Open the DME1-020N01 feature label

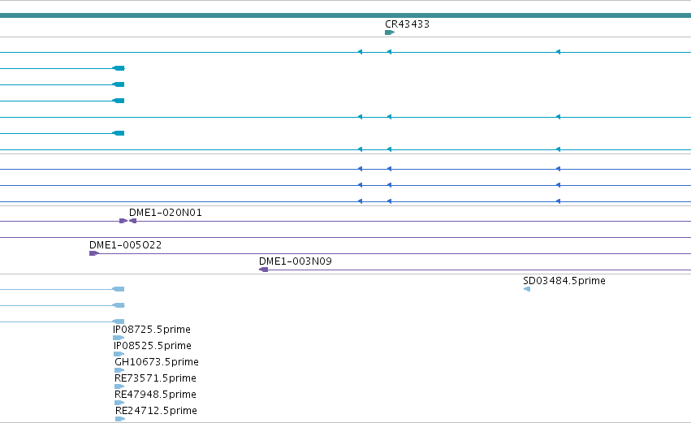point(166,213)
